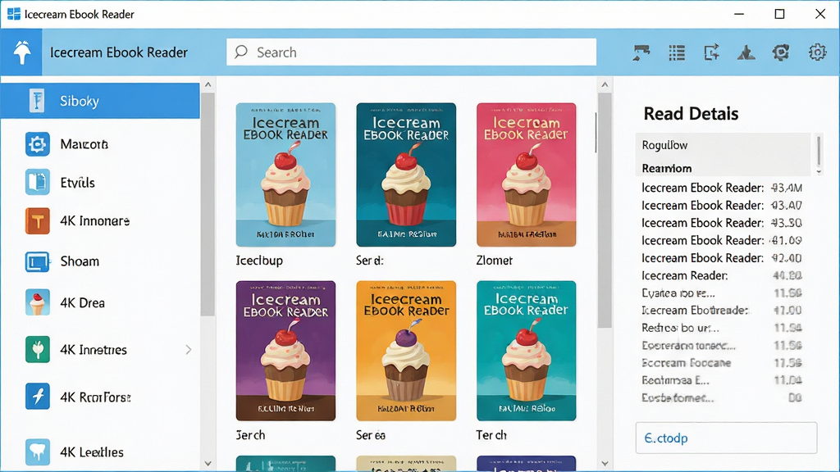
Task: Switch to list view toolbar icon
Action: (x=677, y=52)
